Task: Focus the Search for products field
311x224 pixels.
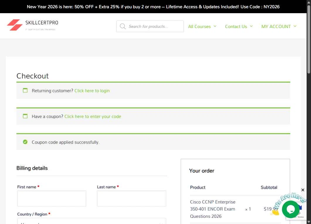Action: click(x=150, y=26)
